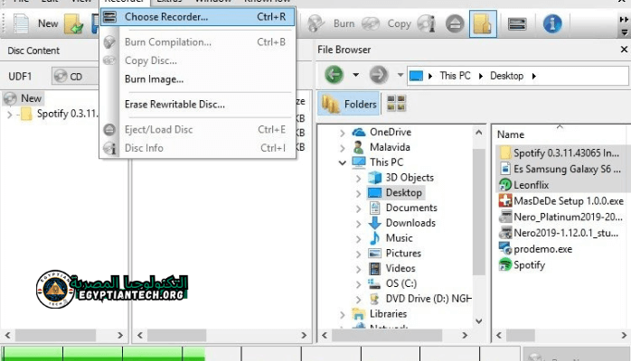Image resolution: width=631 pixels, height=361 pixels.
Task: Click the Name column header
Action: (x=512, y=134)
